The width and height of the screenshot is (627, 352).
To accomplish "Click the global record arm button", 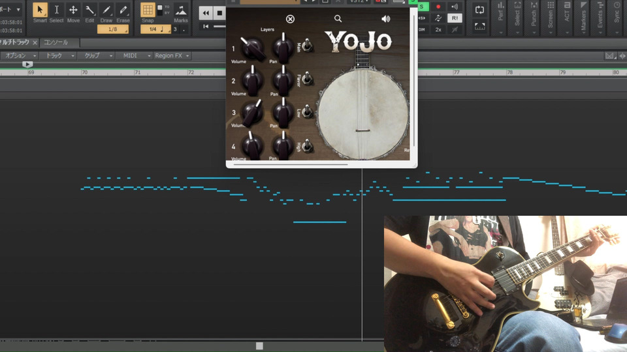I will [438, 7].
